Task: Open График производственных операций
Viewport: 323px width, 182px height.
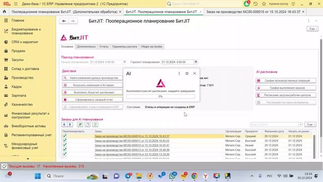Action: coord(286,81)
